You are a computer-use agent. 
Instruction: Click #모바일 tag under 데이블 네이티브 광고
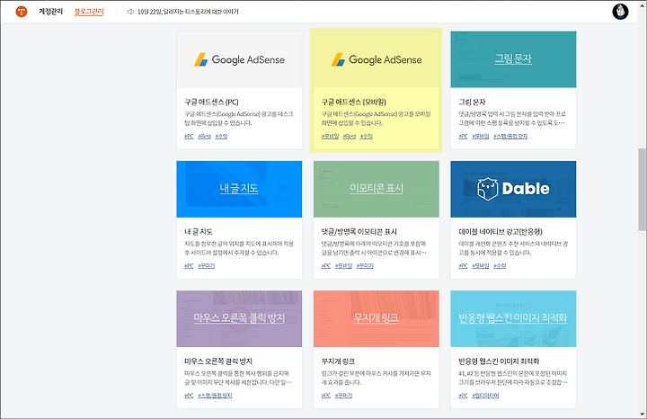coord(481,266)
